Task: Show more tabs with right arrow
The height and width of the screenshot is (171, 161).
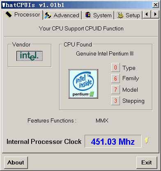Action: [x=155, y=14]
